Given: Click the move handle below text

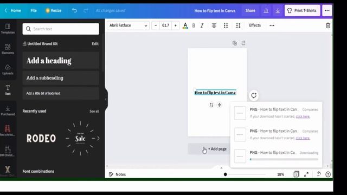Looking at the screenshot, I should (219, 105).
